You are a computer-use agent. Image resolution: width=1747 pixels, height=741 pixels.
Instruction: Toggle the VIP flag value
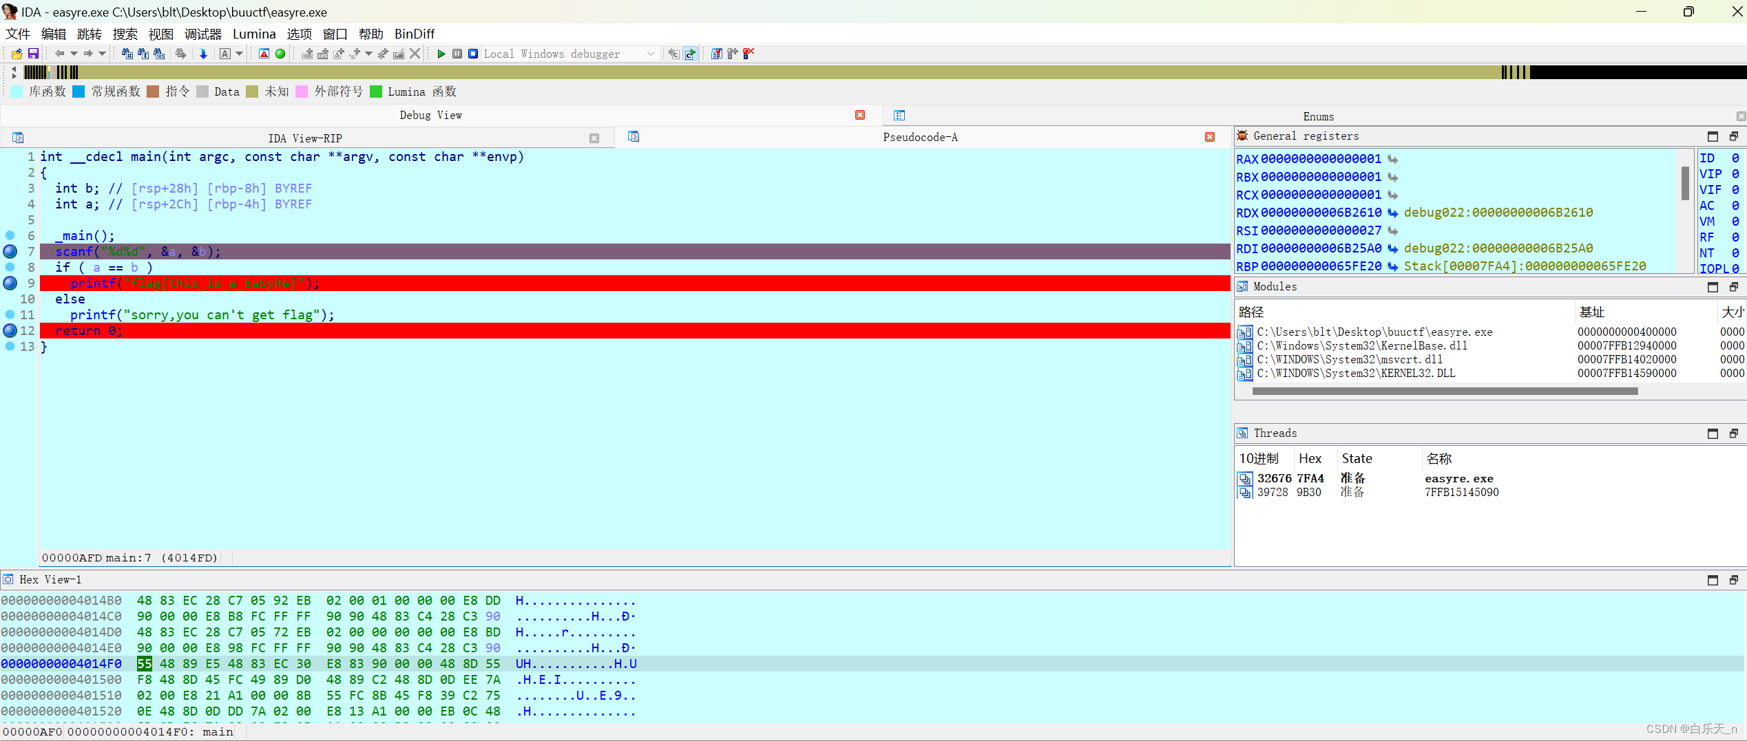coord(1735,174)
